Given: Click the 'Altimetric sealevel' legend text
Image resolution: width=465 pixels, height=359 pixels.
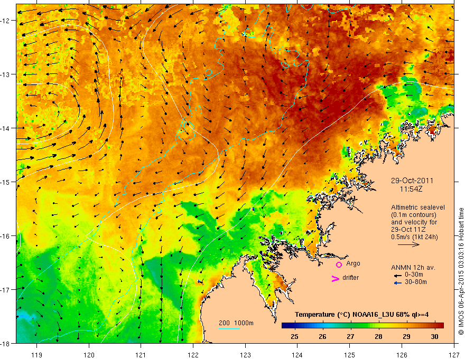Looking at the screenshot, I should click(418, 207).
